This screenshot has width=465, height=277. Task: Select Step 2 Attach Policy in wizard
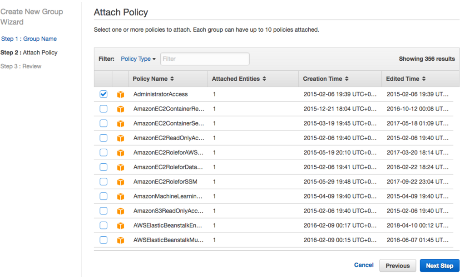pyautogui.click(x=29, y=53)
